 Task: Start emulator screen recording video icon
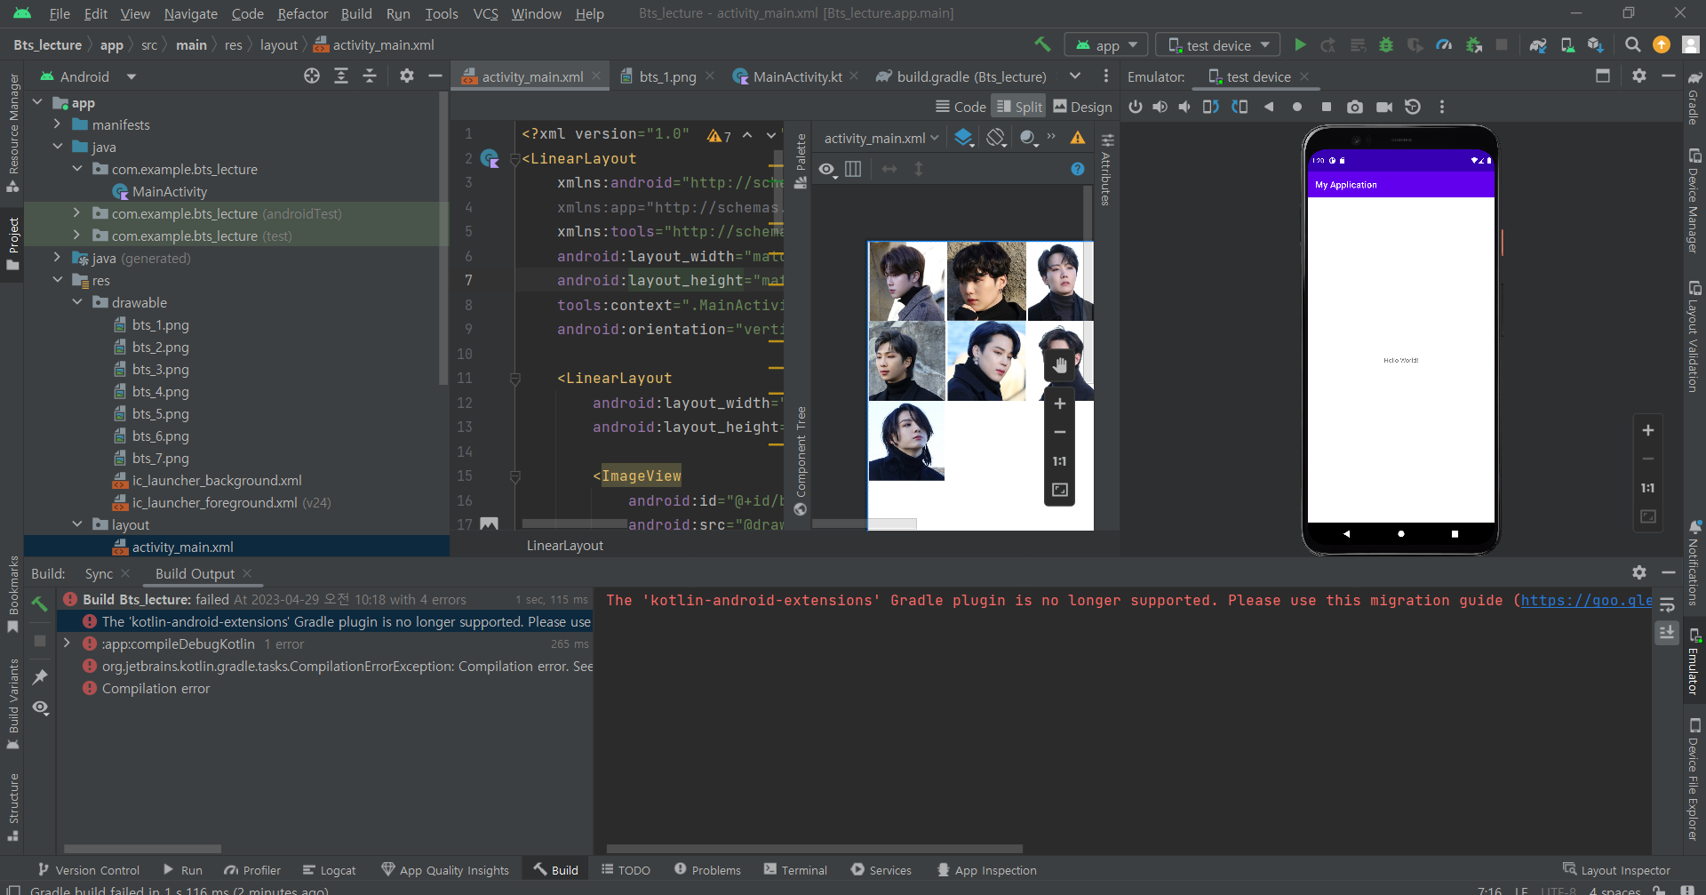click(1384, 107)
